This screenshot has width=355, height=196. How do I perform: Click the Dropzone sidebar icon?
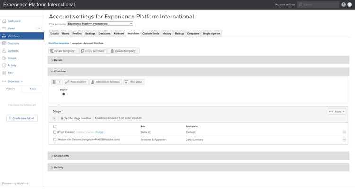point(4,43)
